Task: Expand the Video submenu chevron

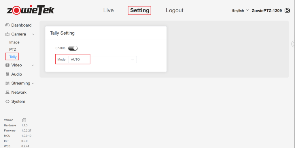Action: pyautogui.click(x=33, y=65)
